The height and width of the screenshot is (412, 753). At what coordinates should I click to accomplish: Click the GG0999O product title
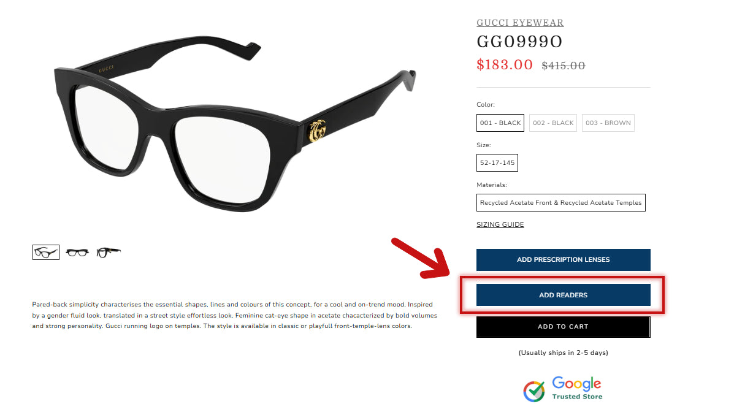click(x=520, y=42)
